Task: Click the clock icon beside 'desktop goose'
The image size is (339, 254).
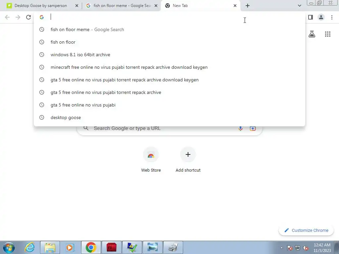Action: click(42, 117)
